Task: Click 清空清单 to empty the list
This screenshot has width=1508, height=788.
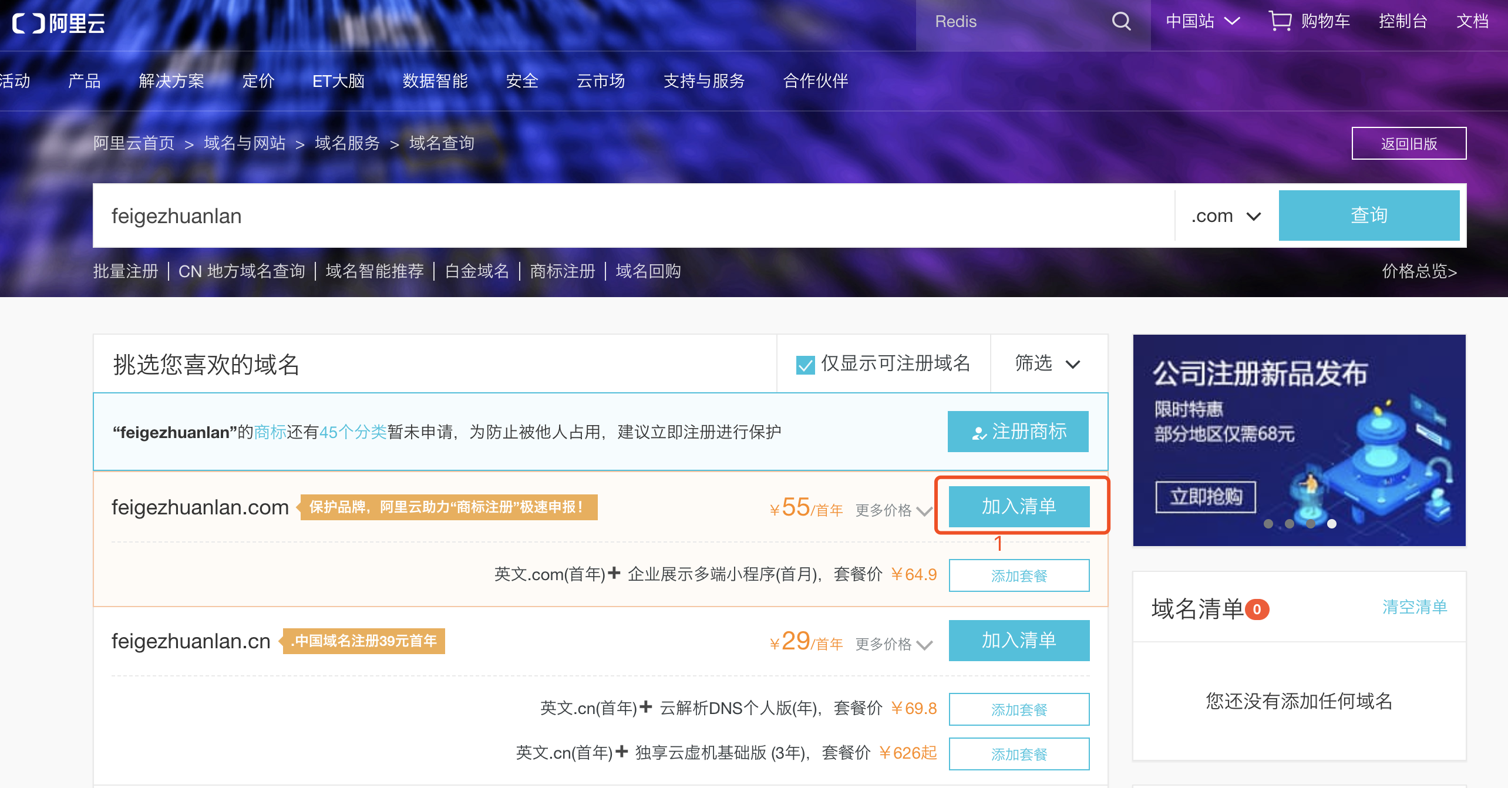Action: point(1417,608)
